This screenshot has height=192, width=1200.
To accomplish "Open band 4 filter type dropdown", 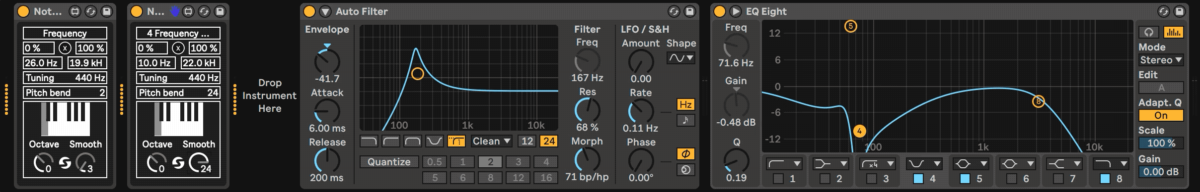I will [924, 163].
